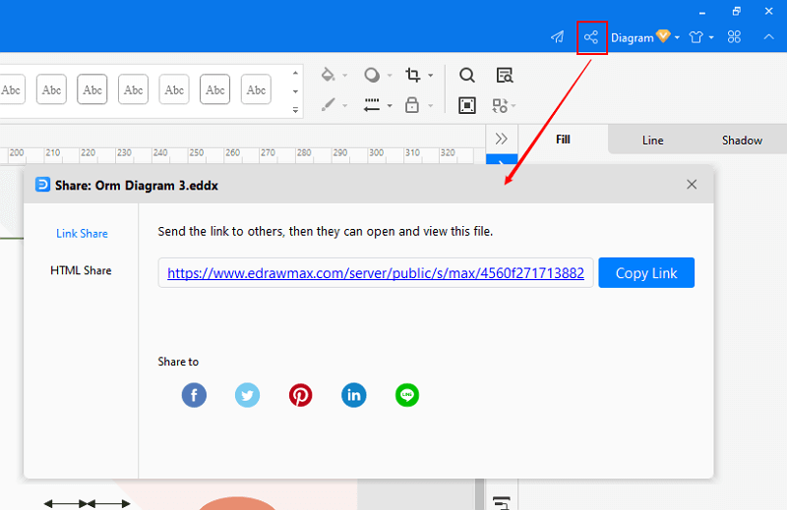Close the Share dialog with X
Screen dimensions: 787x510
click(x=692, y=185)
